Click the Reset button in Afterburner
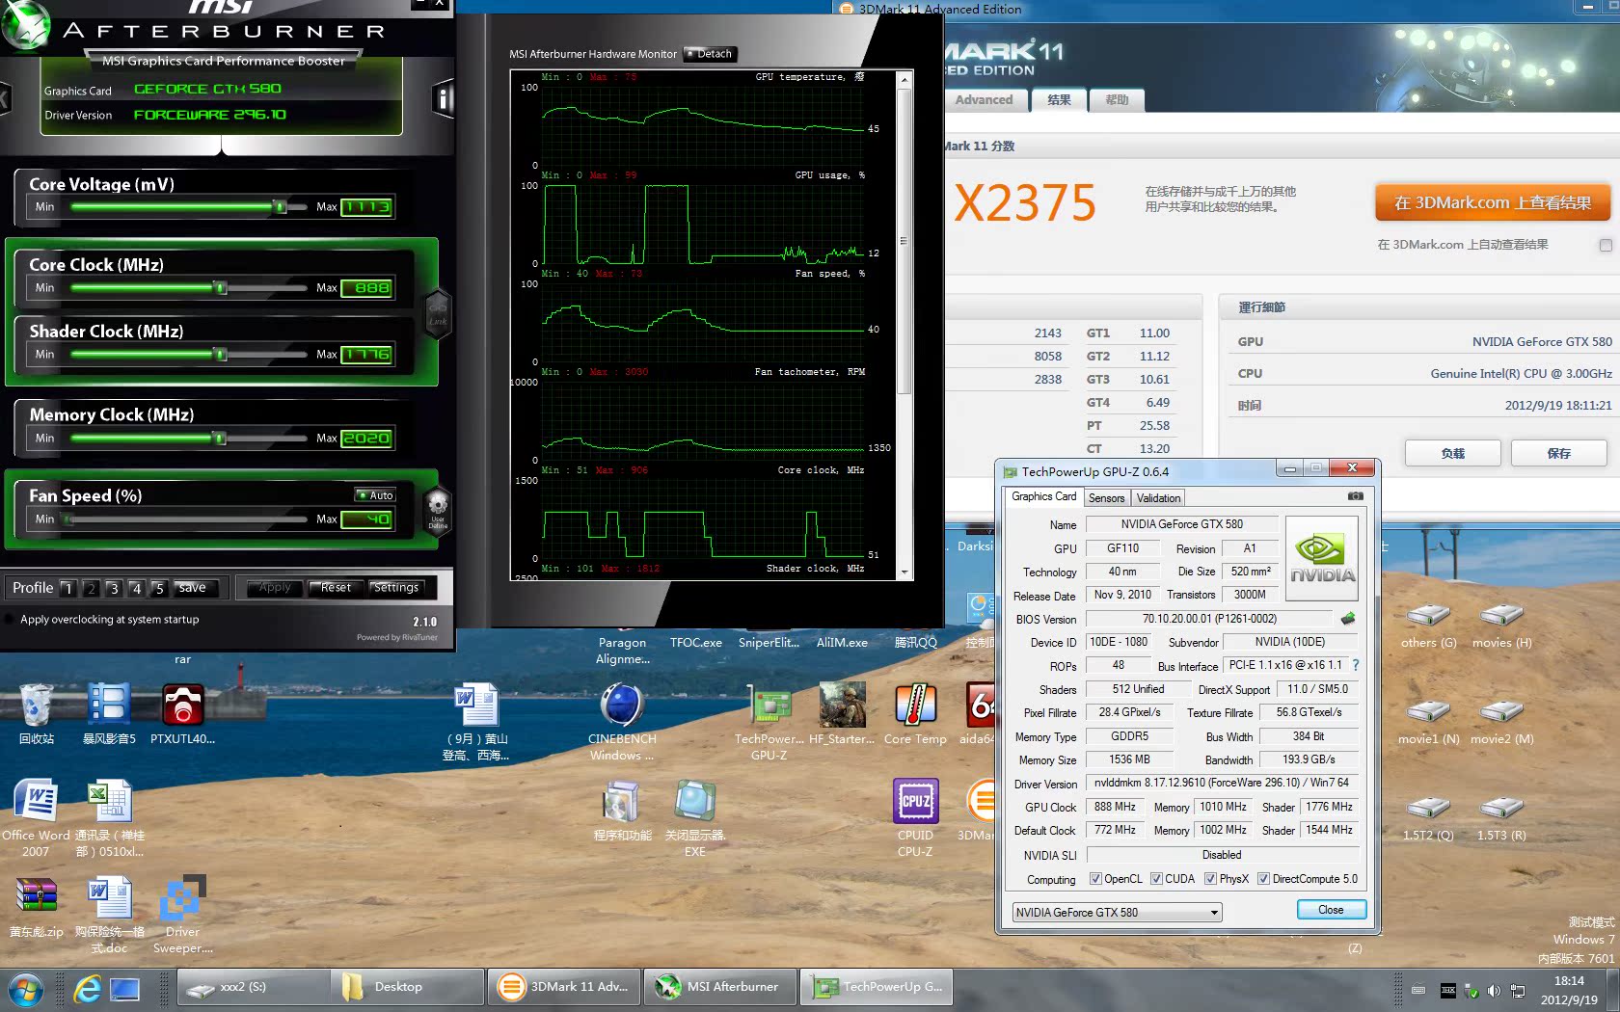This screenshot has height=1012, width=1620. (336, 588)
